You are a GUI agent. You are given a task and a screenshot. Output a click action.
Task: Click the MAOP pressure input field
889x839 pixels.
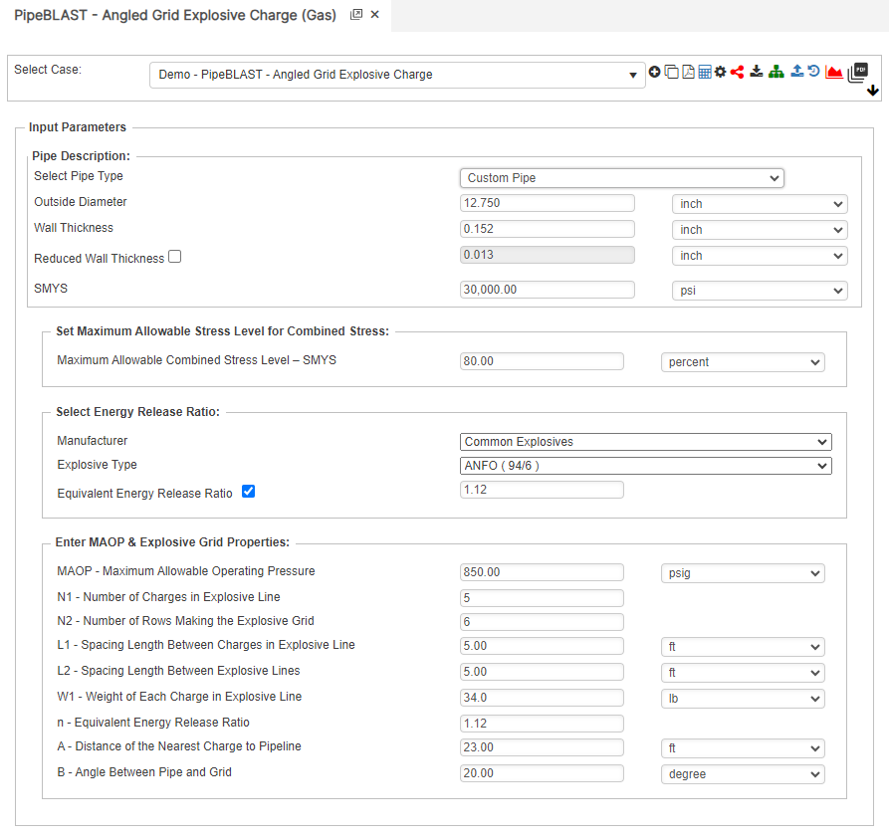pyautogui.click(x=542, y=572)
